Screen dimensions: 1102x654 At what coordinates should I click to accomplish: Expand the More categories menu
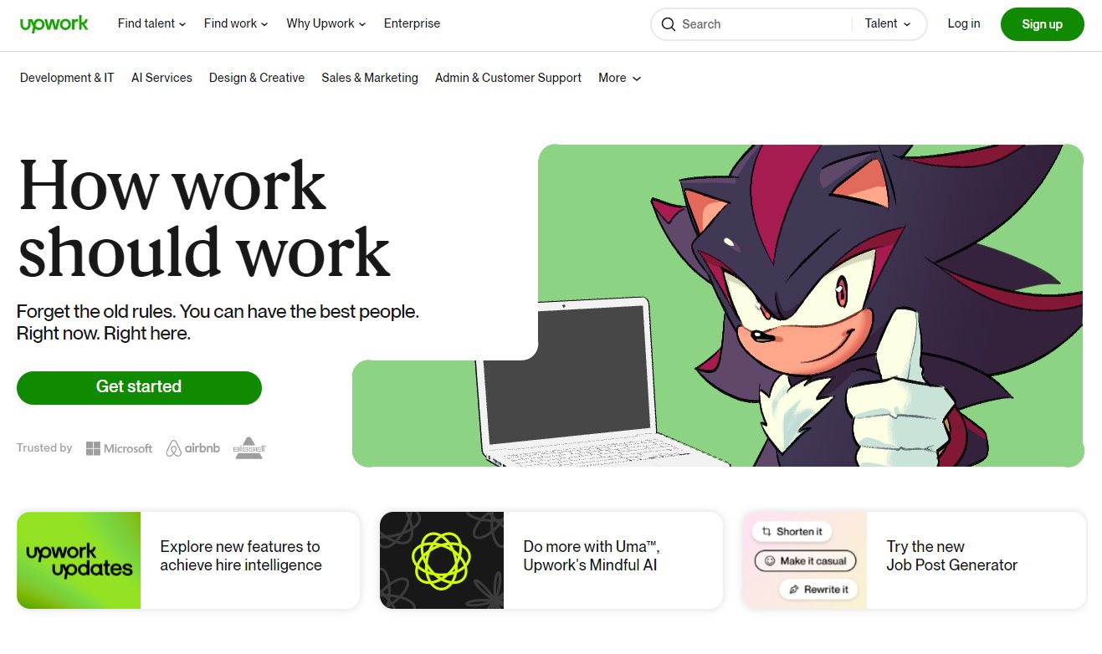pos(620,78)
